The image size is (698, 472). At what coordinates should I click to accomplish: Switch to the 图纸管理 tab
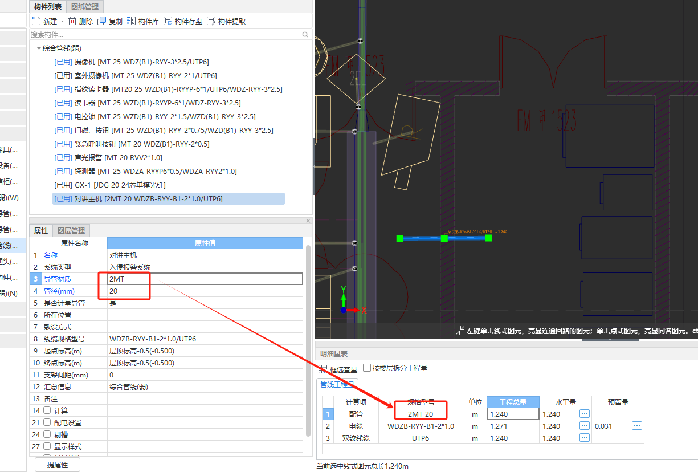(85, 7)
